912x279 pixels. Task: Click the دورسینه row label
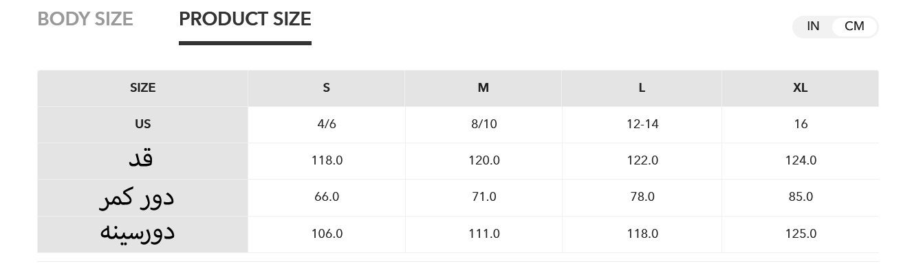[x=138, y=233]
